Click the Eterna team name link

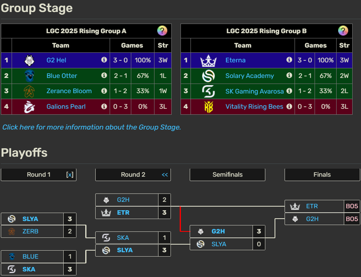coord(235,60)
